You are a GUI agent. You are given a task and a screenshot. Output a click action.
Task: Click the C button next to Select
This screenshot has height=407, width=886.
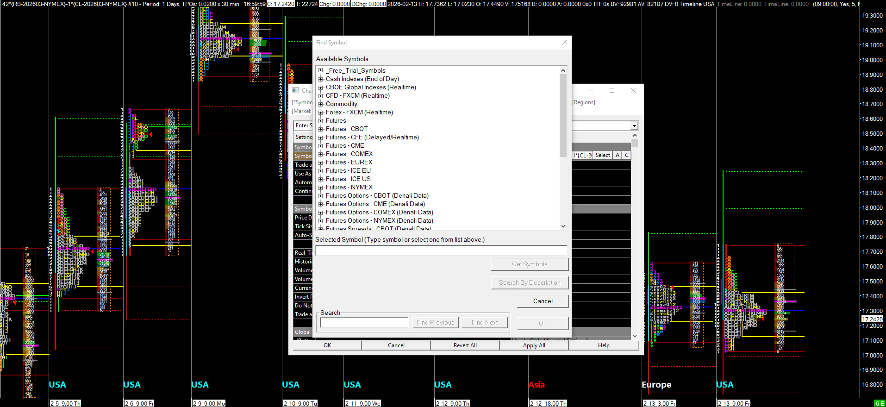pyautogui.click(x=627, y=155)
